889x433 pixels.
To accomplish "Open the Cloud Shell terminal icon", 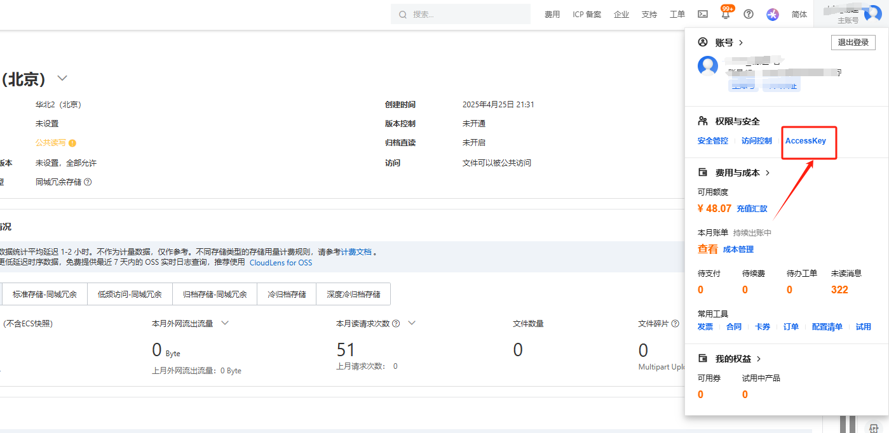I will pyautogui.click(x=703, y=14).
